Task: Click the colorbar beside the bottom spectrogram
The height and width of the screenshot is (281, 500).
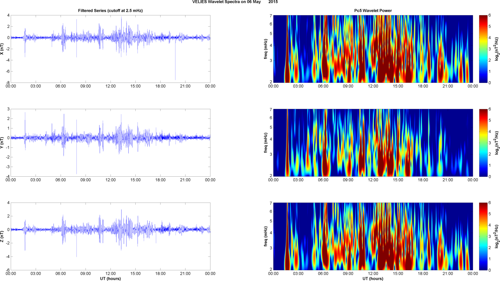Action: click(483, 236)
